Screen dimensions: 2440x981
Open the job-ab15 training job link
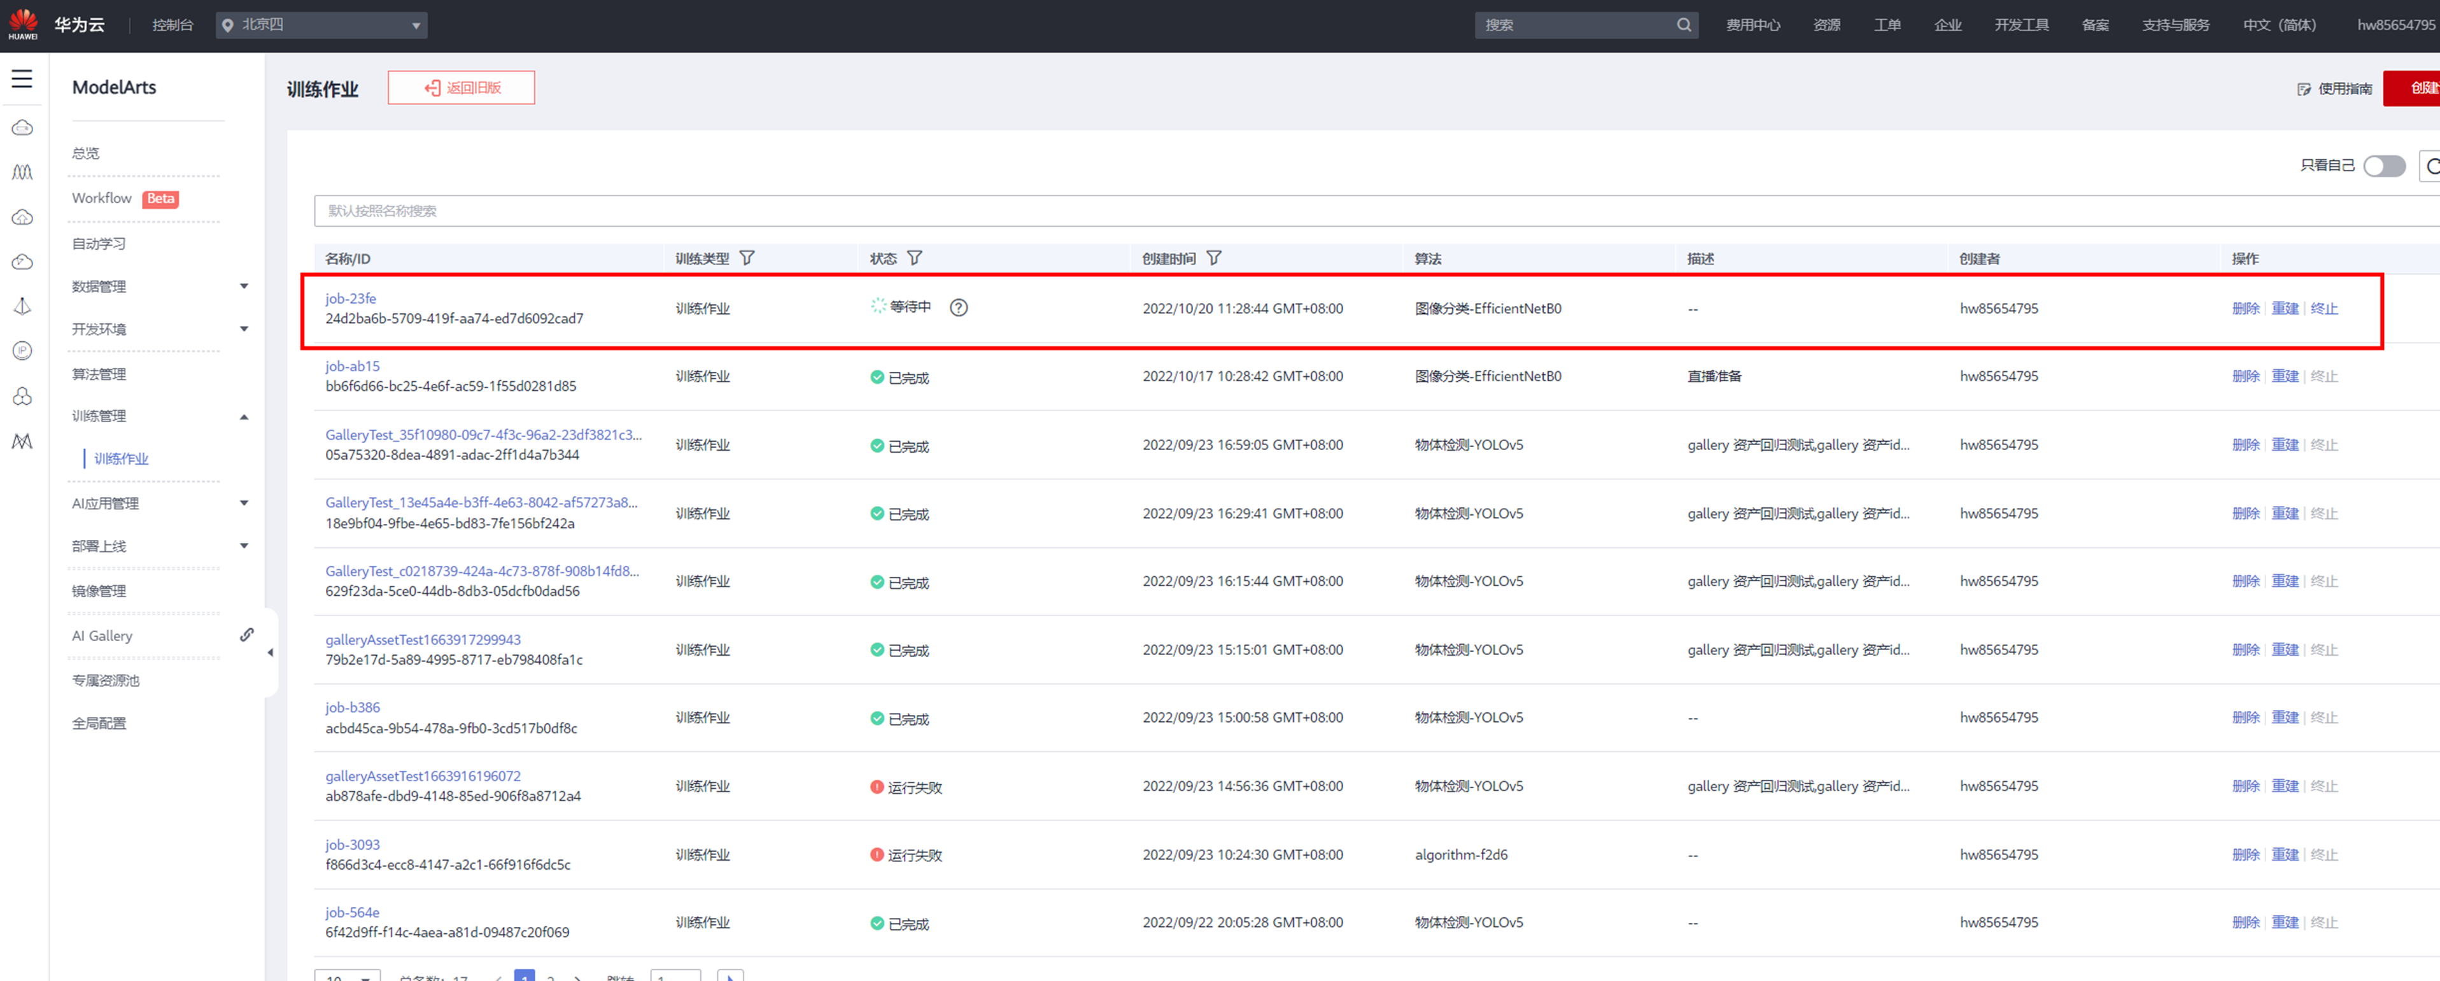click(x=353, y=367)
